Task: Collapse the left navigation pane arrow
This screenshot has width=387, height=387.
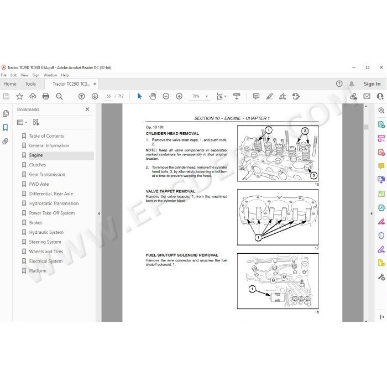Action: pyautogui.click(x=99, y=213)
